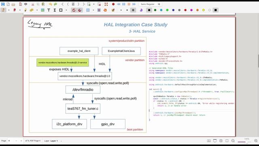Toggle paired pages view

pyautogui.click(x=209, y=141)
